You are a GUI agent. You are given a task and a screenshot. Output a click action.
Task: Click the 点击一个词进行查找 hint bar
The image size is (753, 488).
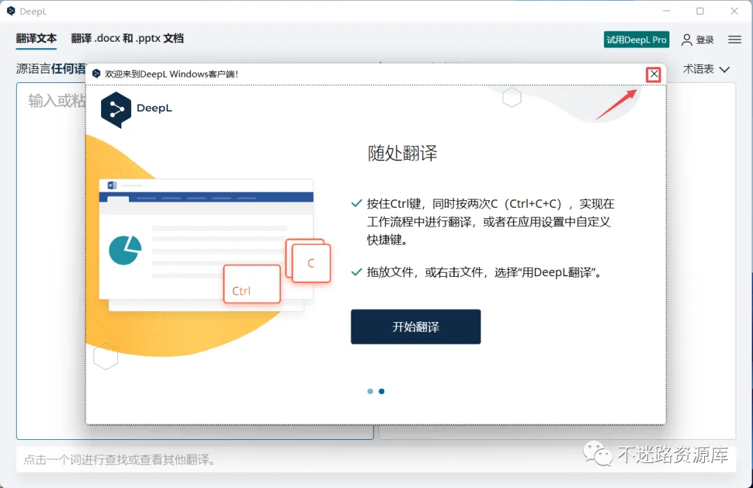click(376, 459)
